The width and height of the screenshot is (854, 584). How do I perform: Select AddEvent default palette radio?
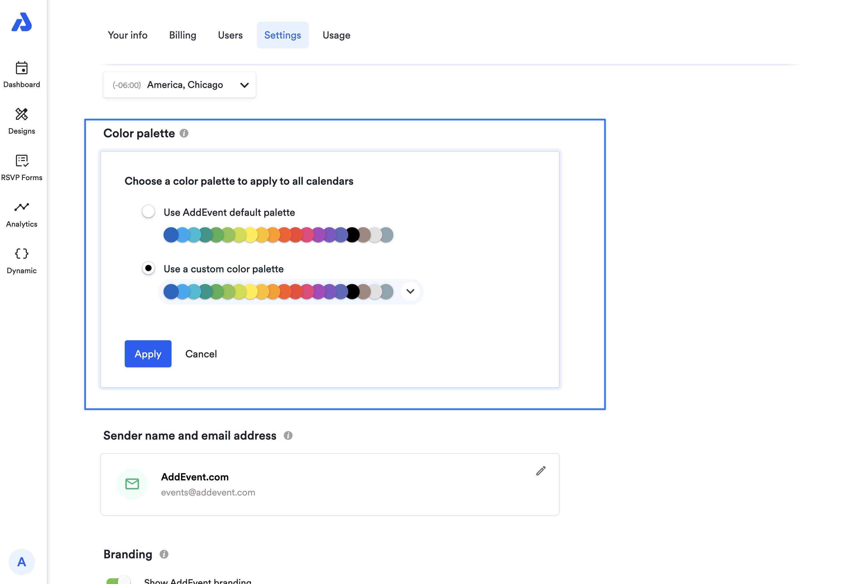pos(148,212)
